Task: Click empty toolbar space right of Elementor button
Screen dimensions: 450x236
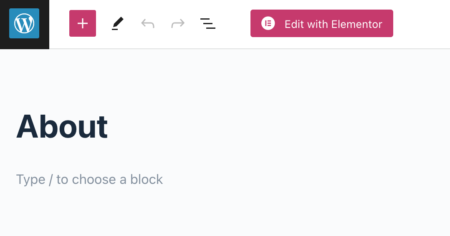Action: pos(422,23)
